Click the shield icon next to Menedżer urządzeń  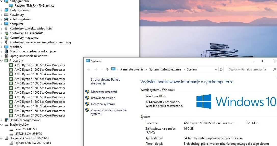tap(87, 92)
